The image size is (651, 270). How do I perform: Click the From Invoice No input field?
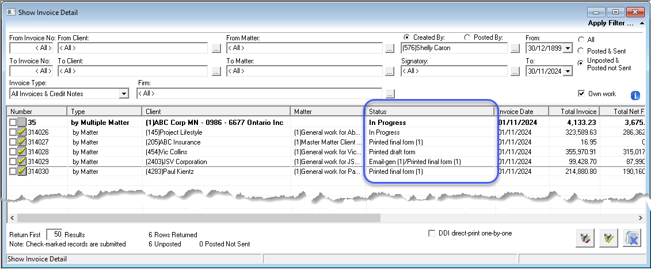pos(31,48)
